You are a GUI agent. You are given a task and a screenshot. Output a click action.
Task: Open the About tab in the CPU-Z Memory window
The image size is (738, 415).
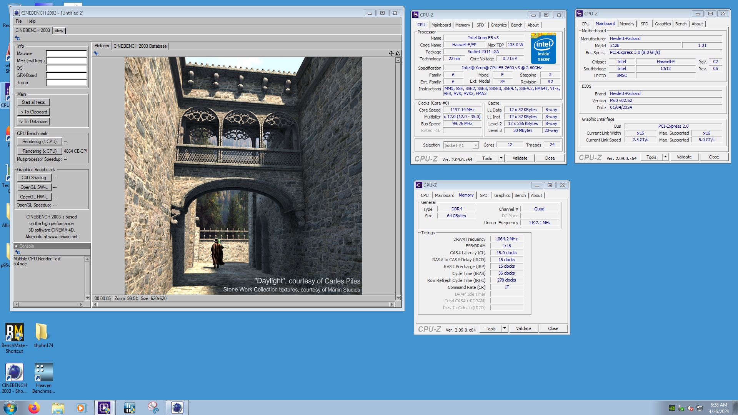536,195
